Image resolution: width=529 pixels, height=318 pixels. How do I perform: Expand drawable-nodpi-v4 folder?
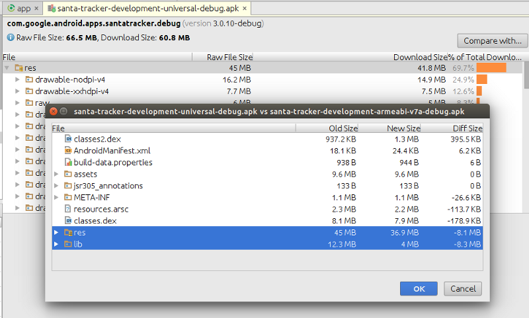click(17, 79)
